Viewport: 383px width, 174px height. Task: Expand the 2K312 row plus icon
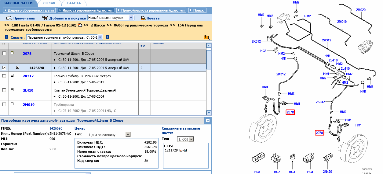12,75
